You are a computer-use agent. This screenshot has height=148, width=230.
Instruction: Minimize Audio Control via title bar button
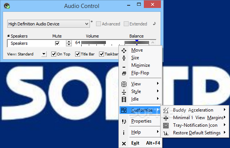pos(129,5)
